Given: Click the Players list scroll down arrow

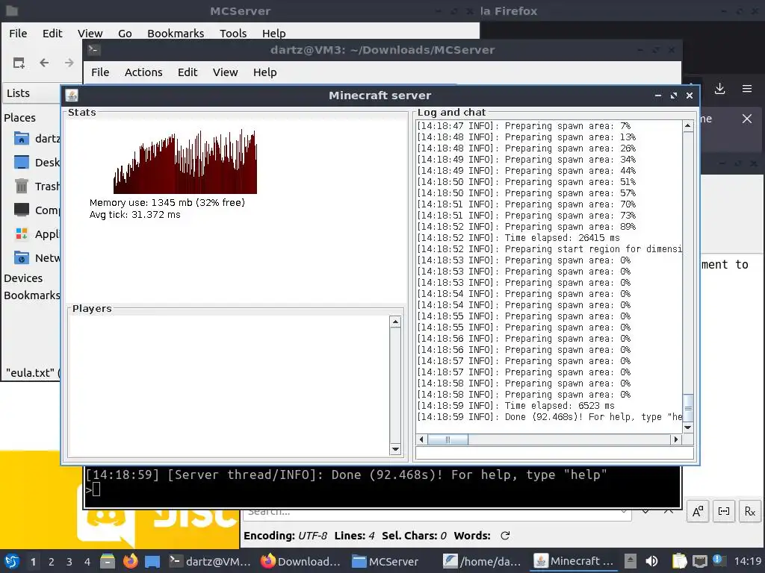Looking at the screenshot, I should coord(396,449).
